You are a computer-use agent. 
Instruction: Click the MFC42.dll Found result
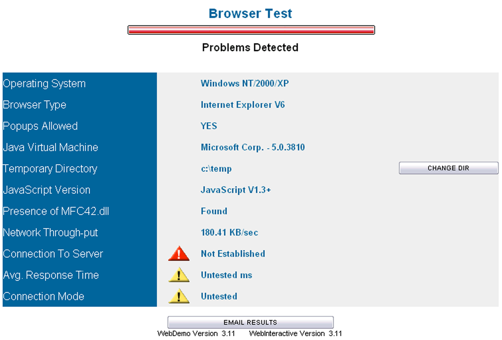coord(214,211)
